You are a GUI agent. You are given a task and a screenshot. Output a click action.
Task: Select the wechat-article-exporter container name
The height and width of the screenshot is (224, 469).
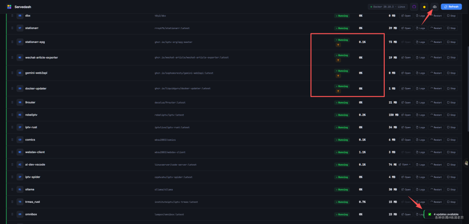point(42,57)
